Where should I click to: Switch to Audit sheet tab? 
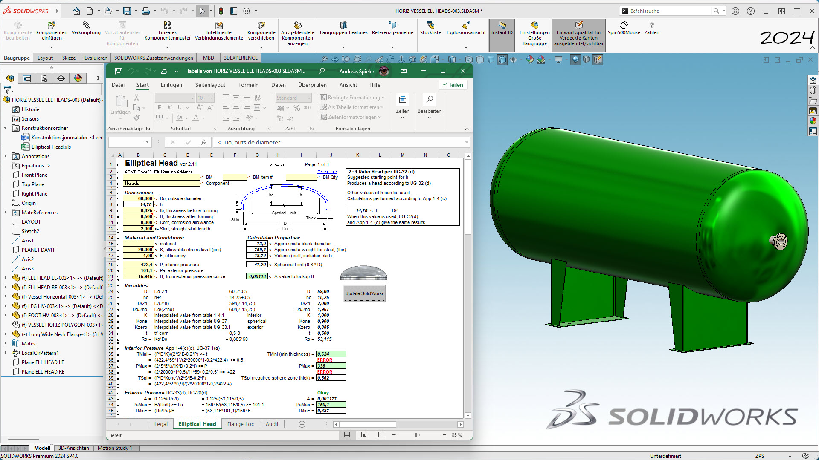(272, 424)
